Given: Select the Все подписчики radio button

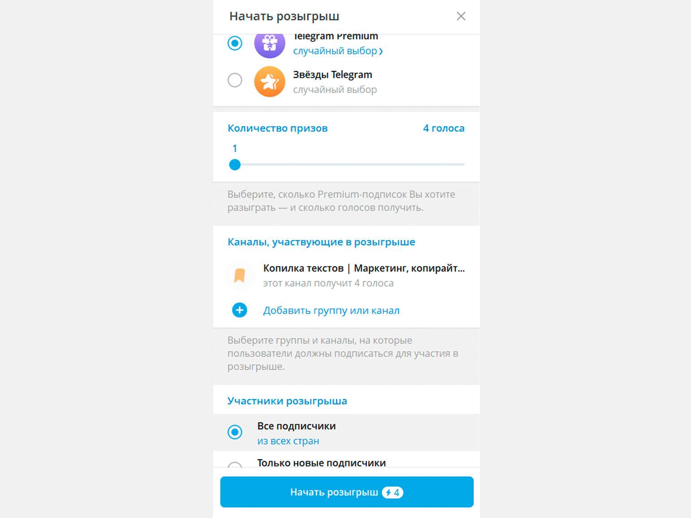Looking at the screenshot, I should pyautogui.click(x=235, y=432).
